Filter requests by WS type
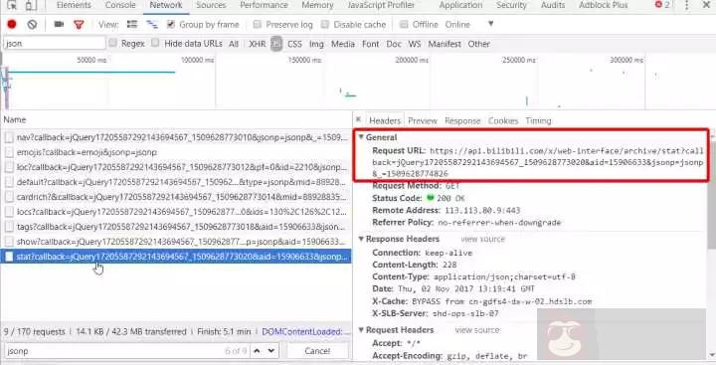Viewport: 716px width, 365px height. (x=415, y=44)
